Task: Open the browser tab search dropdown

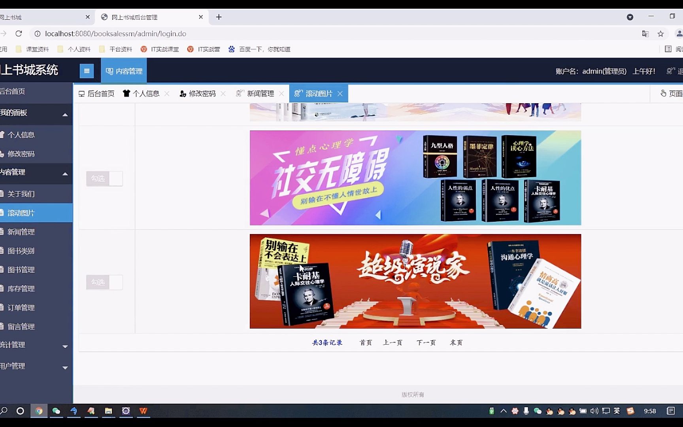Action: [630, 17]
